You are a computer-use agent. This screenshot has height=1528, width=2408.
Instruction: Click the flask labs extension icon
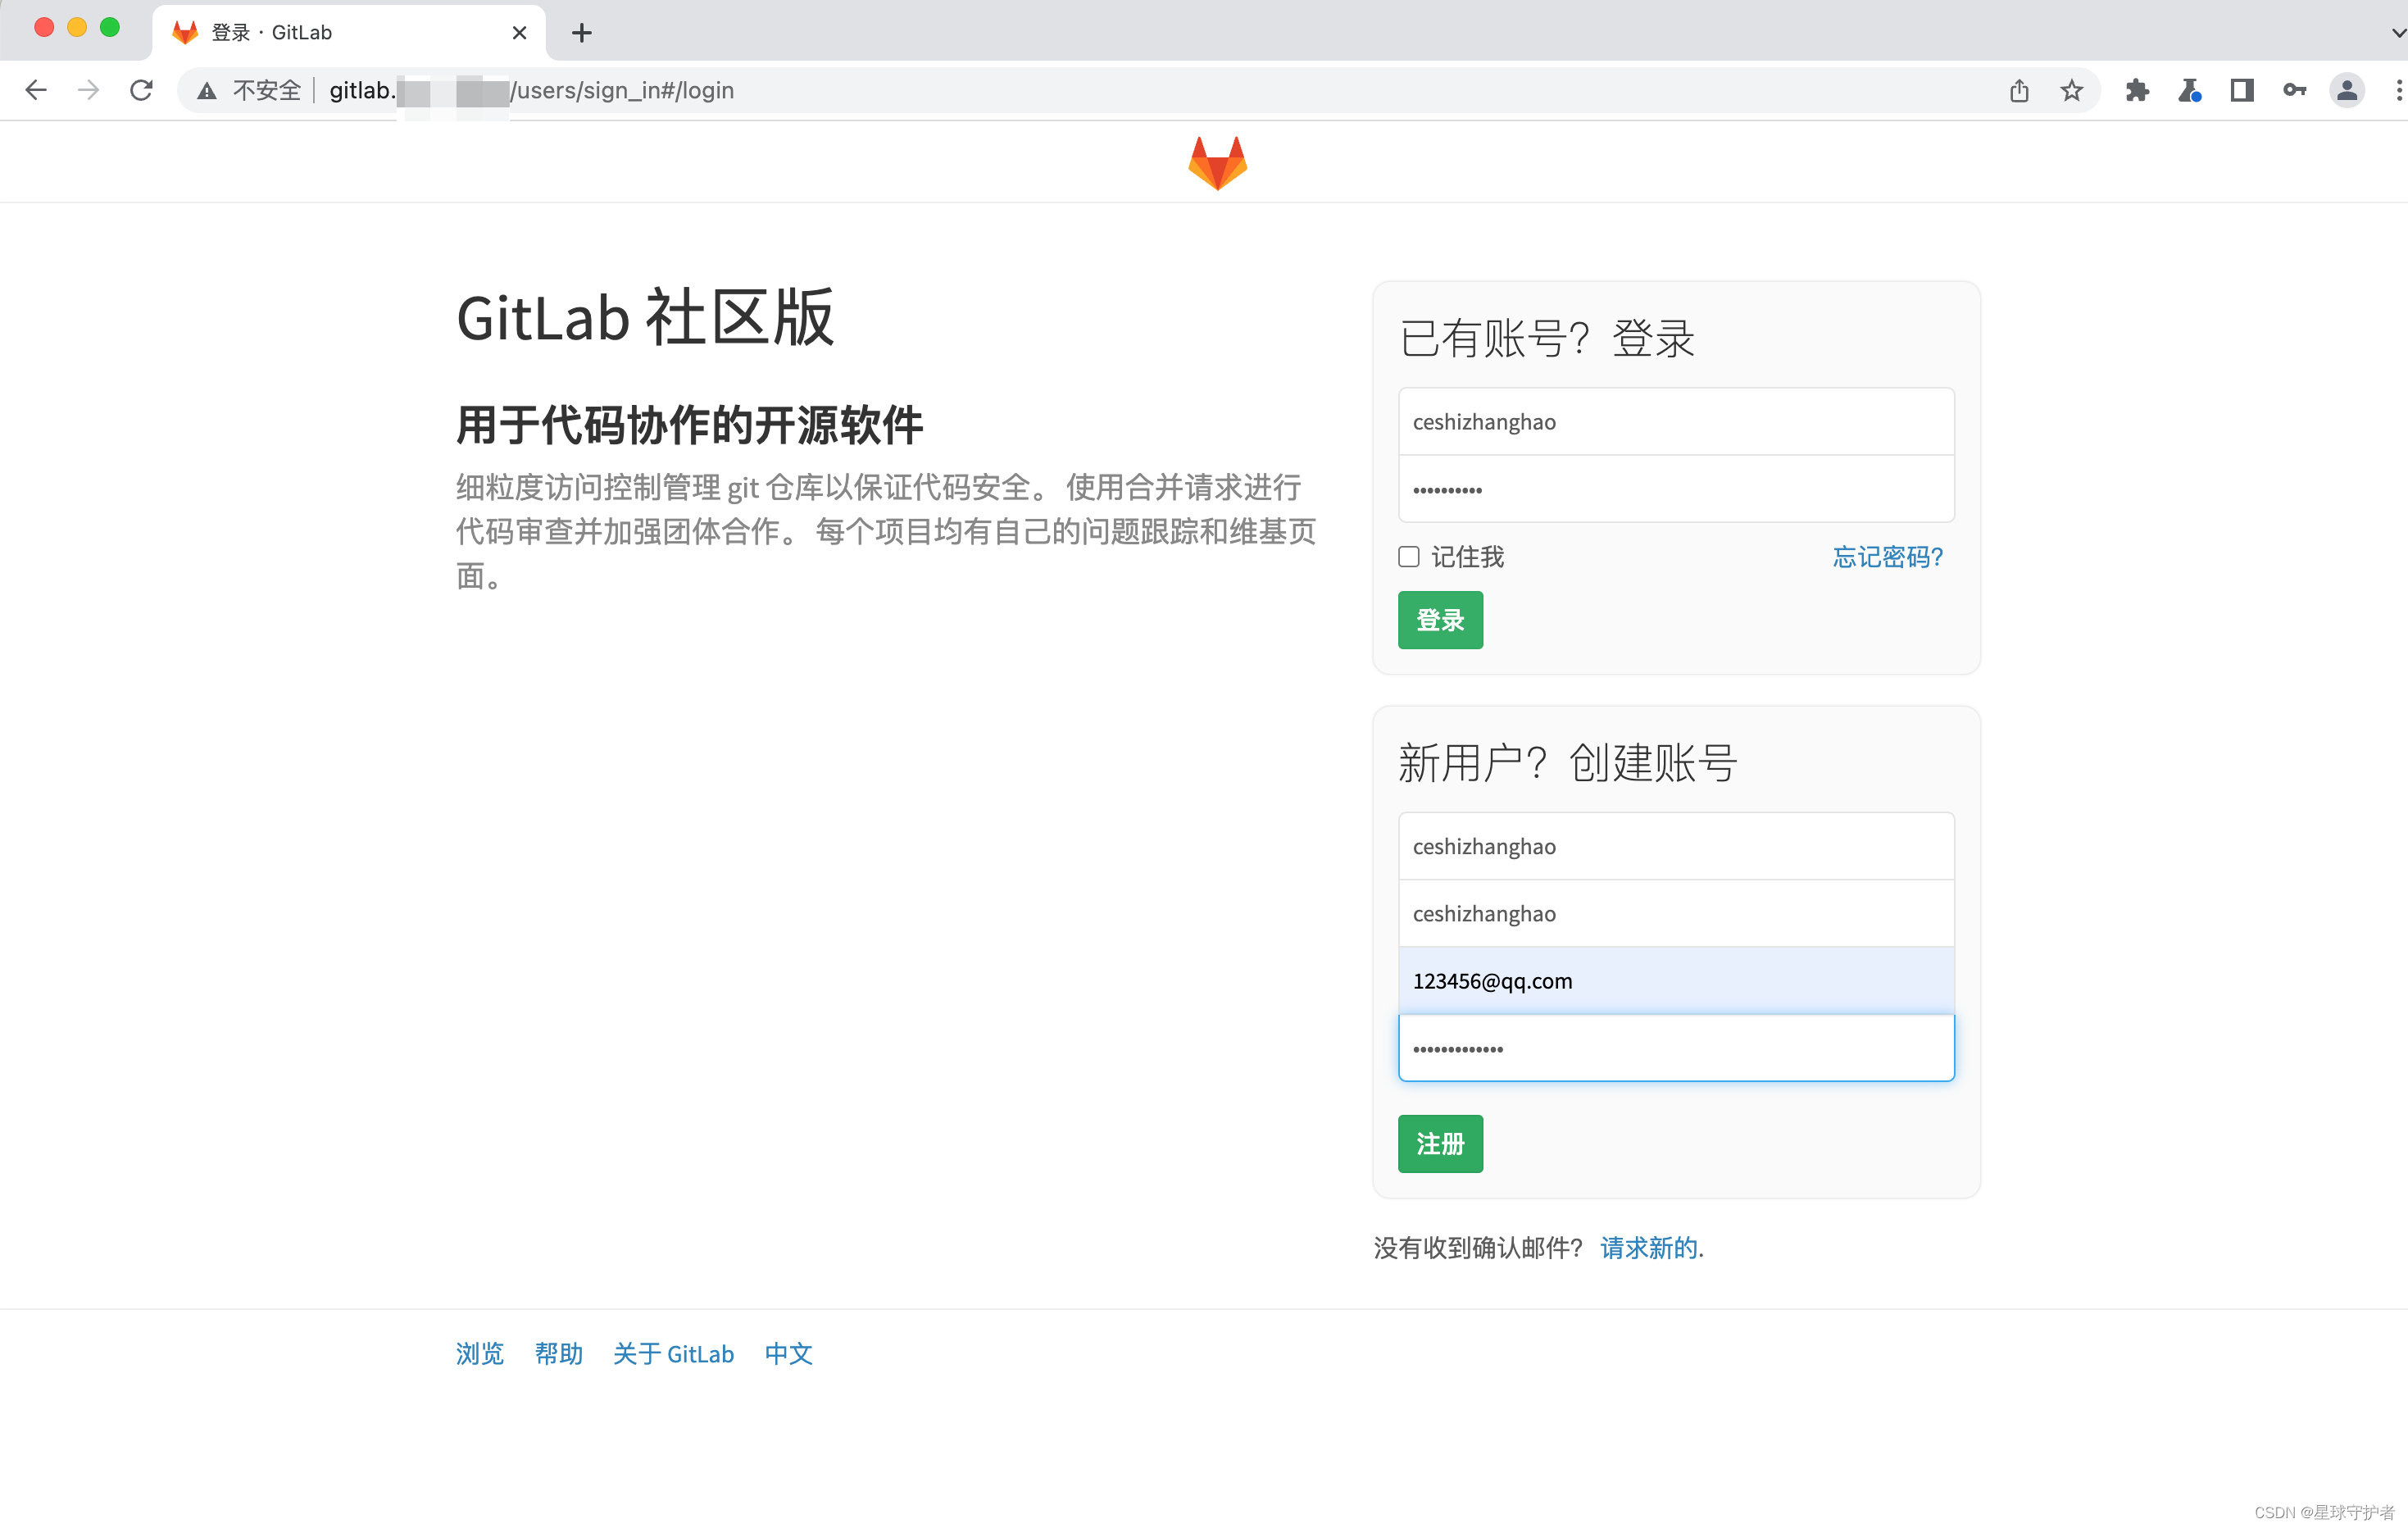click(x=2189, y=91)
